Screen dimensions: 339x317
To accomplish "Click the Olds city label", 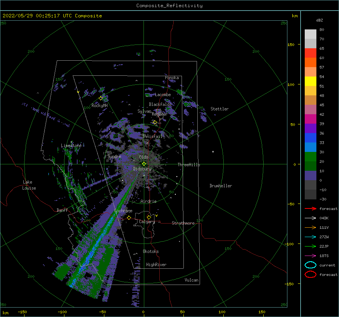I will pos(144,157).
